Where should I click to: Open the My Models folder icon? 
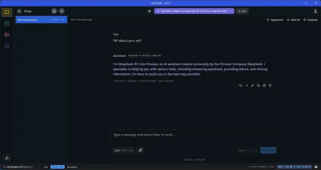7,35
